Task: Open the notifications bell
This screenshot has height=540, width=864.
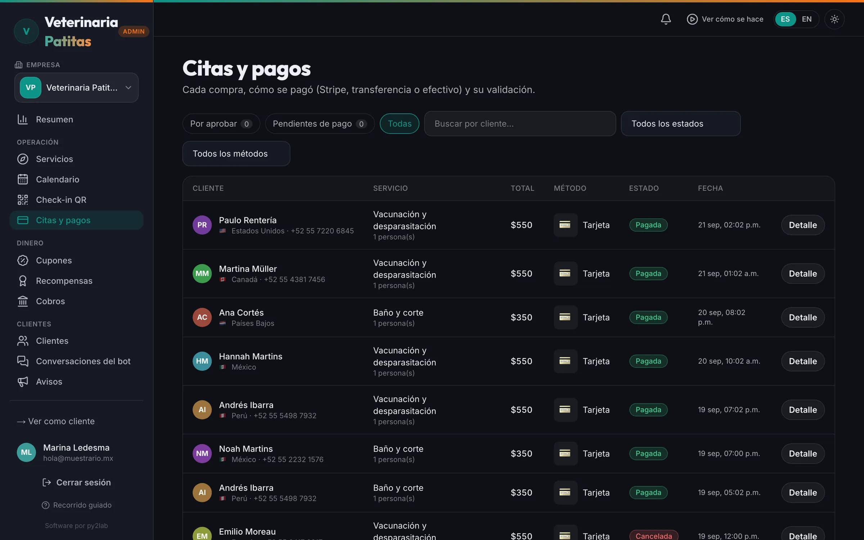Action: pyautogui.click(x=666, y=19)
